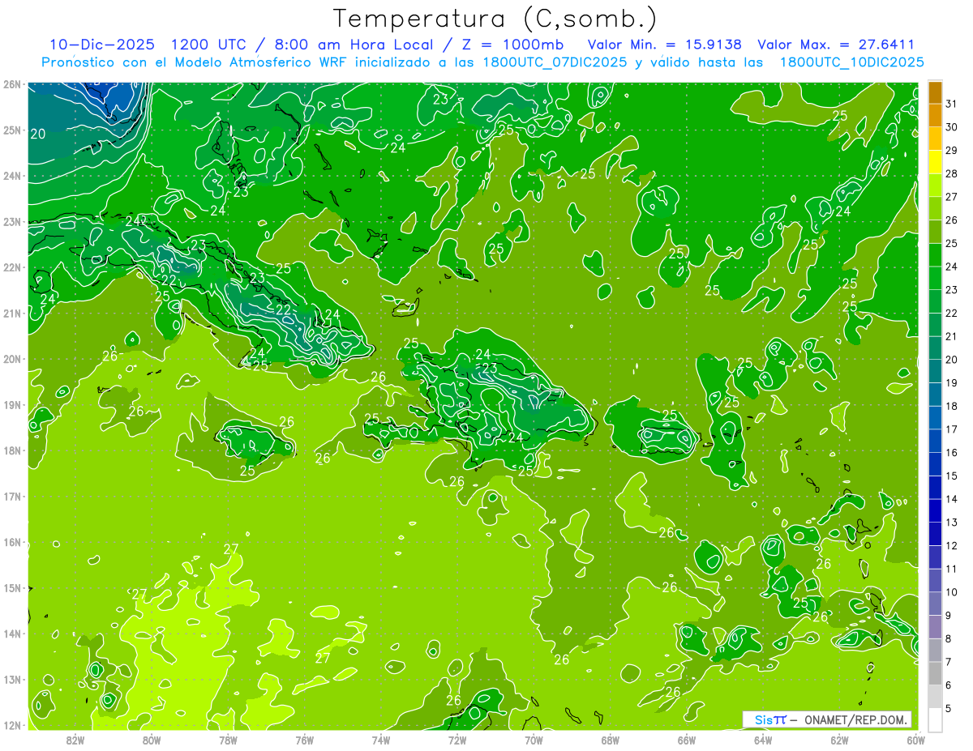Click the date label '10-Dic-2025'
The image size is (973, 751).
[104, 45]
